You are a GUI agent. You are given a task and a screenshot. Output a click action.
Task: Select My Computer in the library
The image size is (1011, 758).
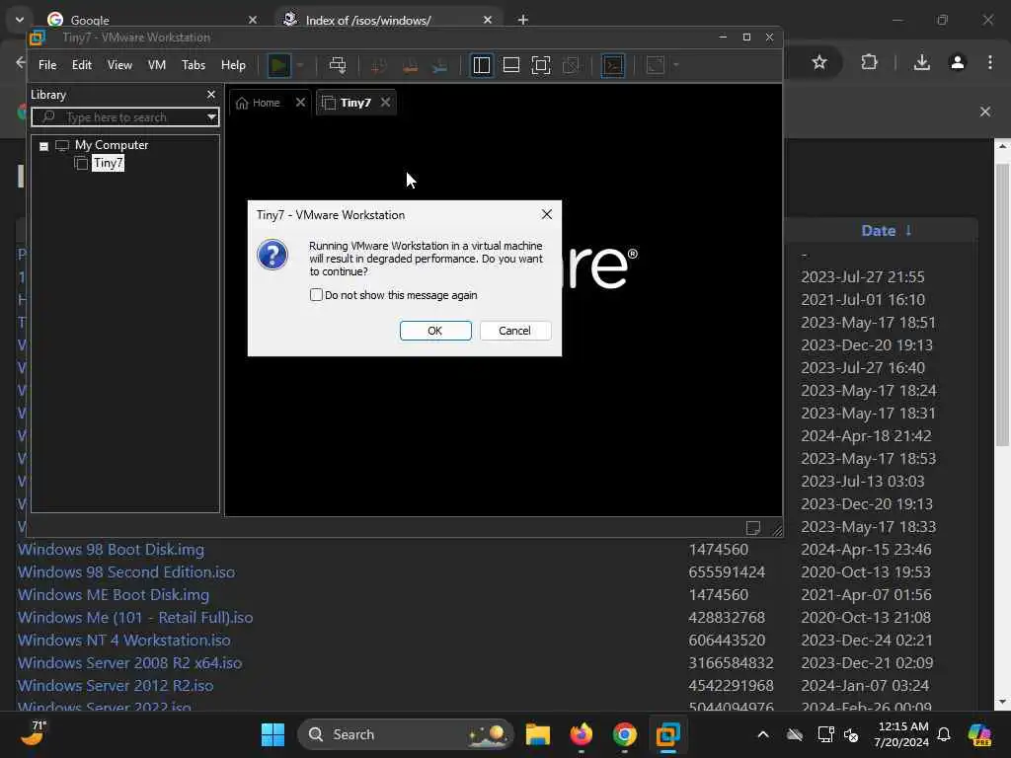(x=111, y=145)
